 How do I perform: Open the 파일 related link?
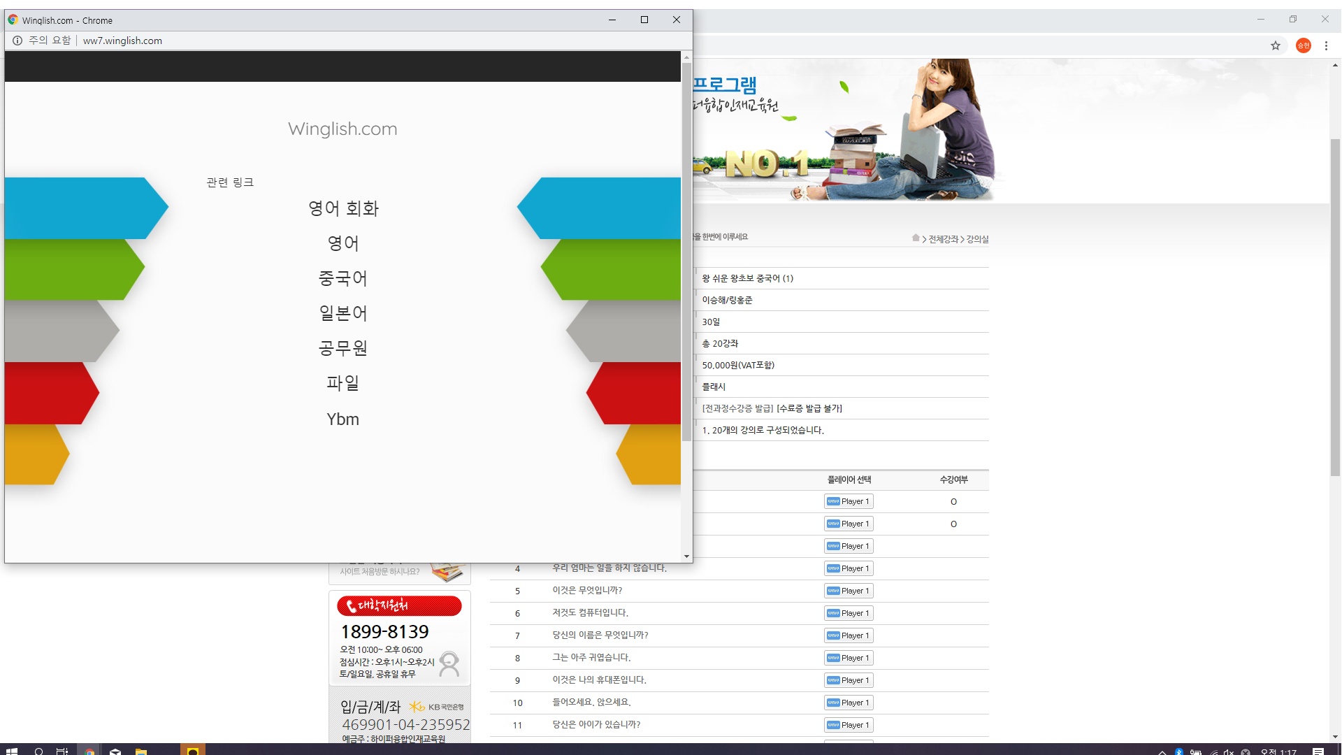click(x=343, y=383)
